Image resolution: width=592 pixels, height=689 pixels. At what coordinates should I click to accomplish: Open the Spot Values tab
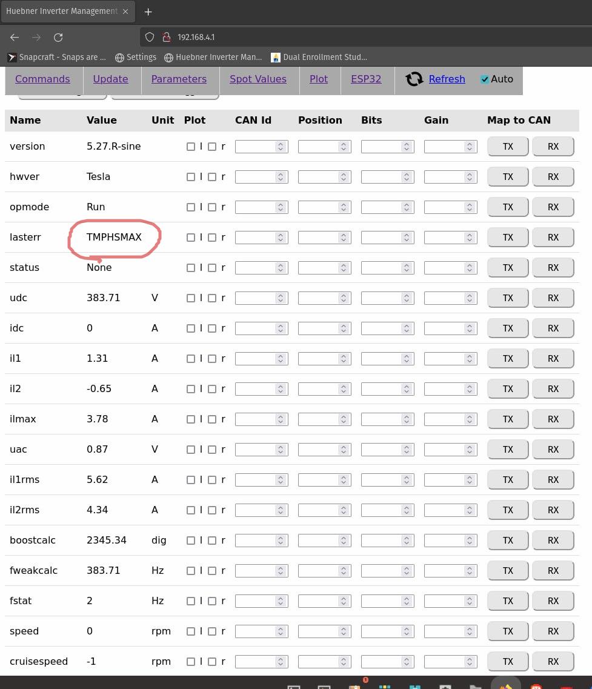[x=258, y=79]
